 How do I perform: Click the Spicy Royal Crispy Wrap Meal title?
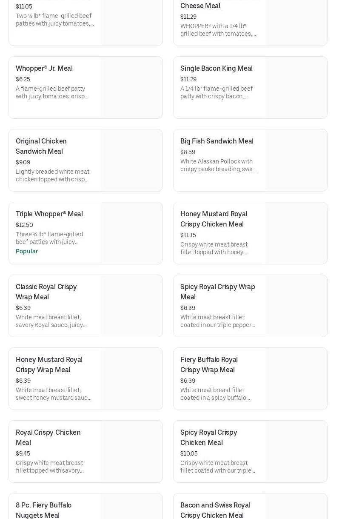(x=217, y=292)
